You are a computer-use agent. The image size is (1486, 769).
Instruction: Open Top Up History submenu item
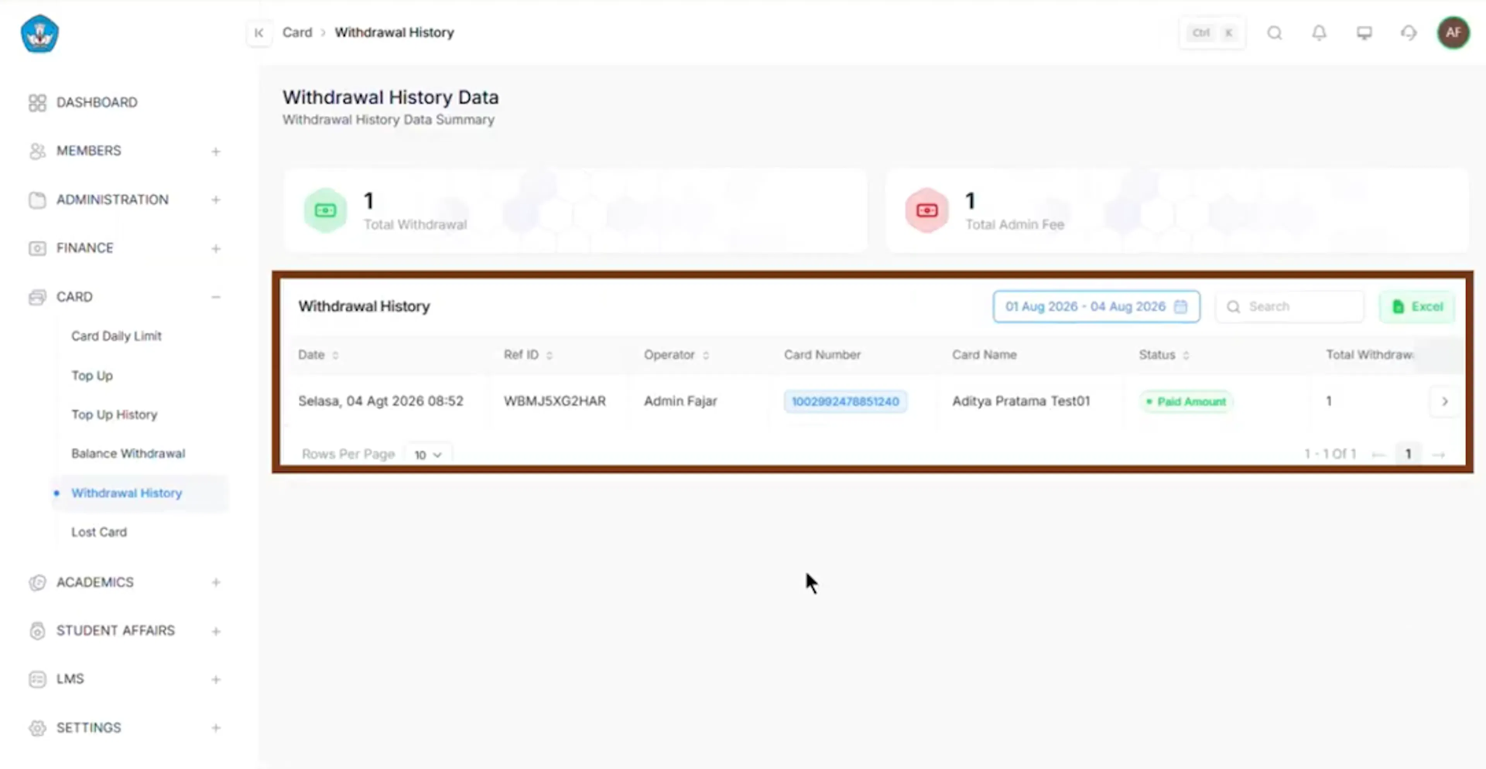114,415
